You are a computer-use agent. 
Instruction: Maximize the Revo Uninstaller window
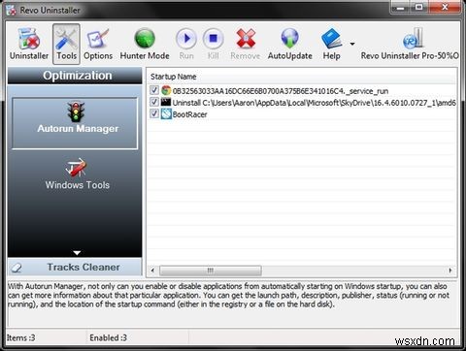pos(419,7)
